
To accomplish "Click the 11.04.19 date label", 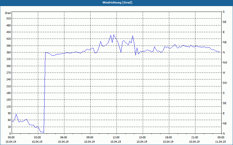I will click(220, 142).
